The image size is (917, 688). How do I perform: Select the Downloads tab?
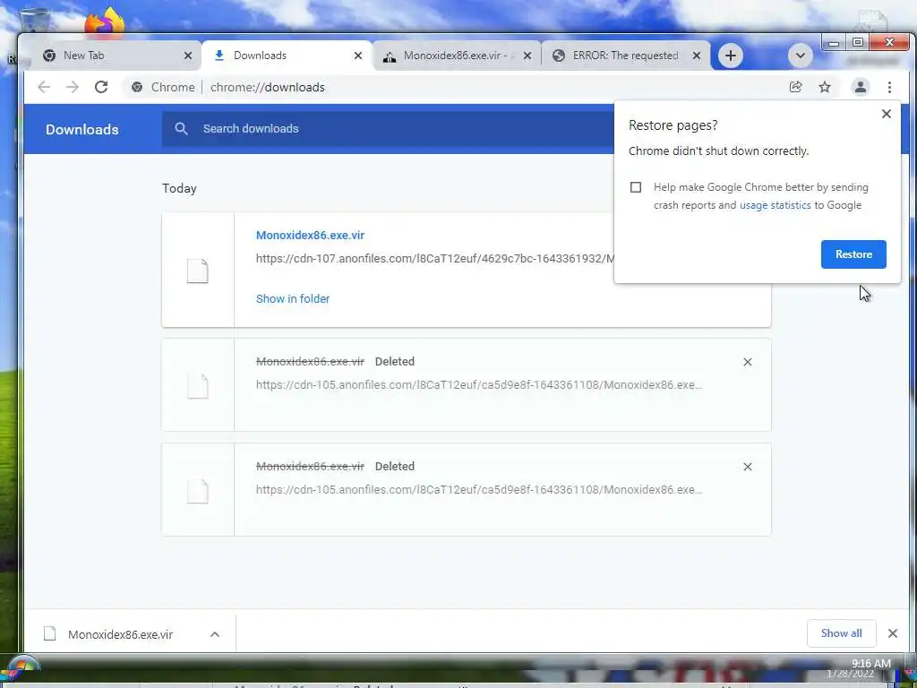pyautogui.click(x=286, y=56)
